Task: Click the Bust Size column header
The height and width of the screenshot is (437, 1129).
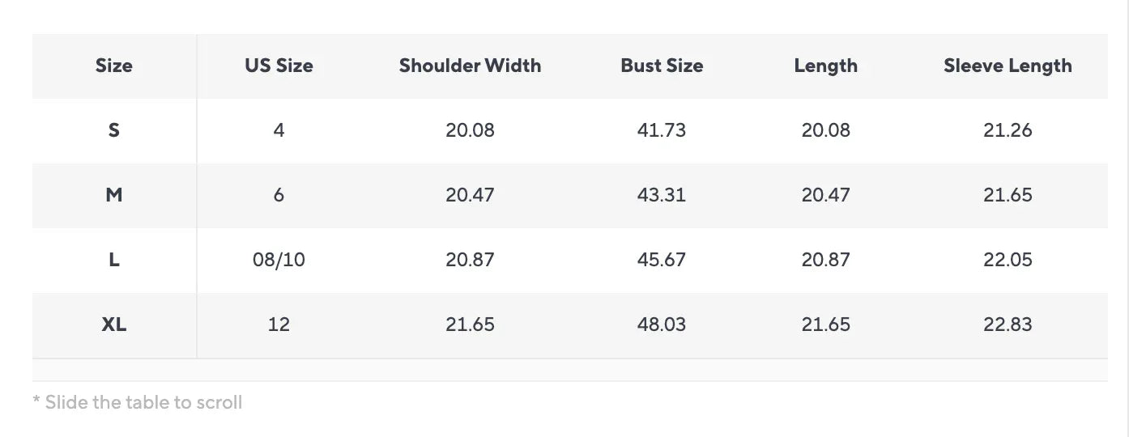Action: 662,66
